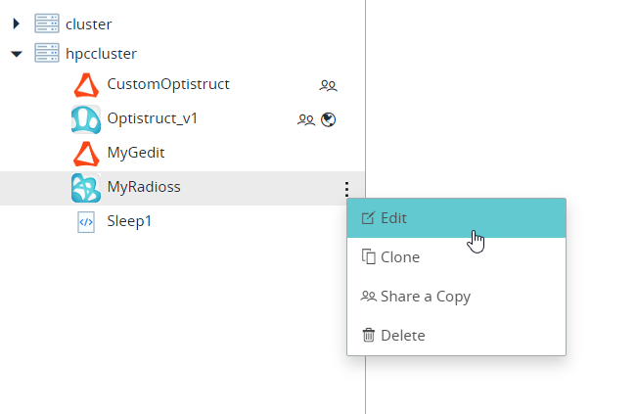This screenshot has height=414, width=636.
Task: Click the hpccluster server icon
Action: click(x=47, y=53)
